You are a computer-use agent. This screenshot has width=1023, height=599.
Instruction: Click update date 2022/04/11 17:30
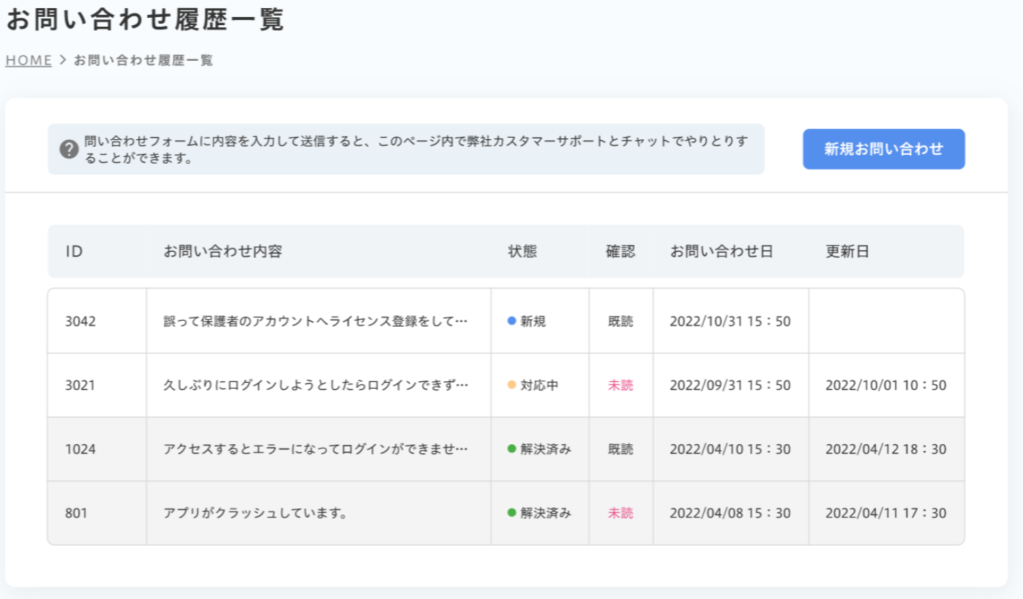click(x=886, y=514)
